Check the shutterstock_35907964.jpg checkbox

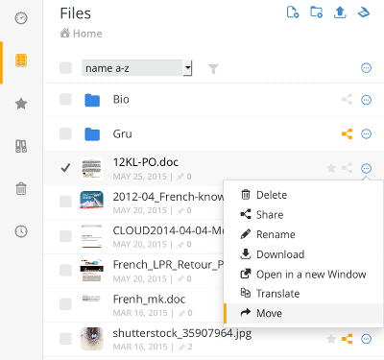click(x=65, y=339)
